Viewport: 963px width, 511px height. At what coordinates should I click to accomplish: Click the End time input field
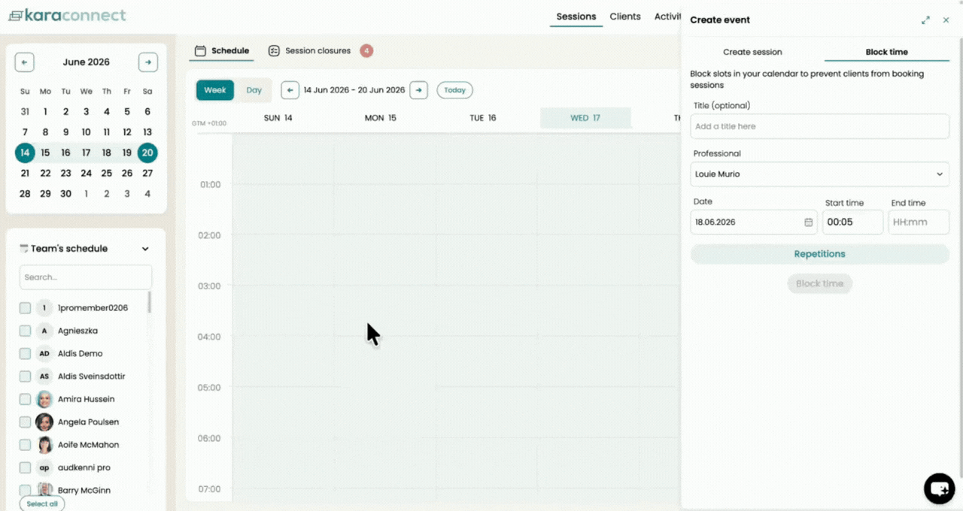pos(919,222)
